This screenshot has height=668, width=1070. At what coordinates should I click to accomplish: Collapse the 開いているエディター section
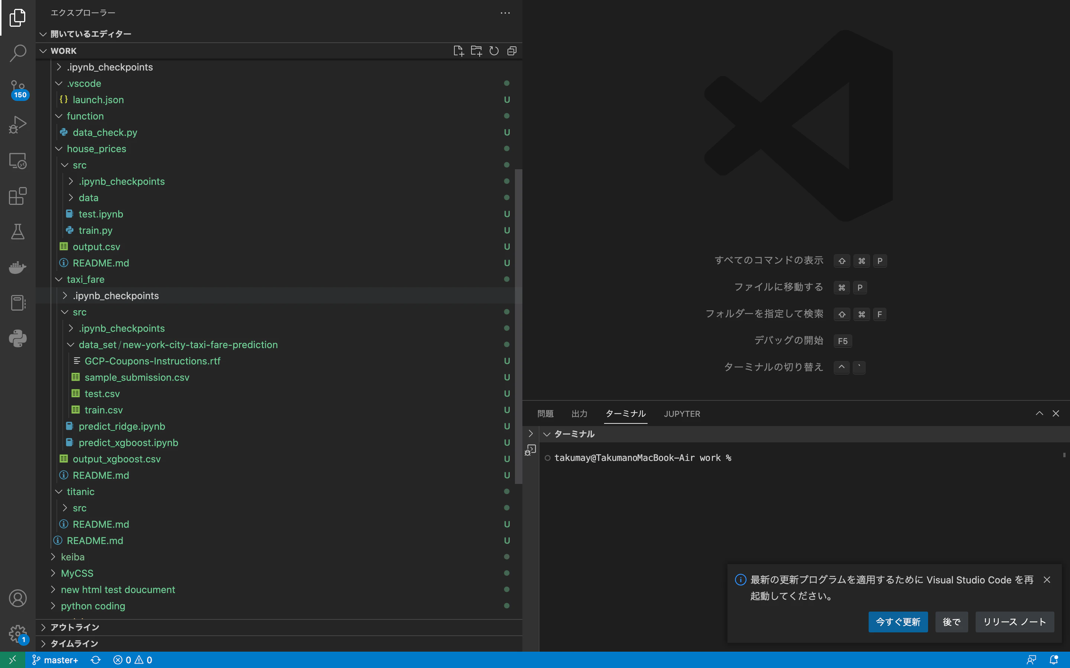279,34
